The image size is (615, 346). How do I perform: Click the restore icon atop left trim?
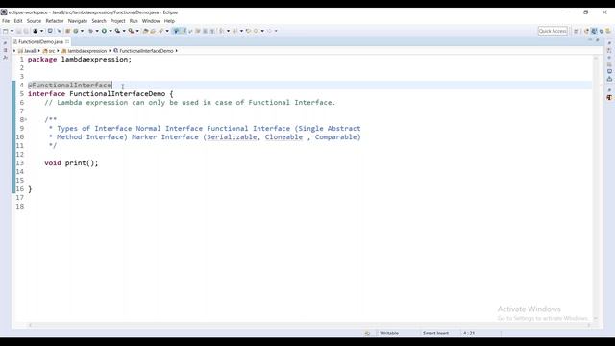pos(5,42)
